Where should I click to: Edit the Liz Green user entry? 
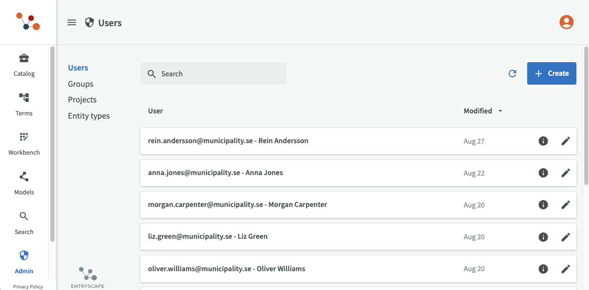565,237
